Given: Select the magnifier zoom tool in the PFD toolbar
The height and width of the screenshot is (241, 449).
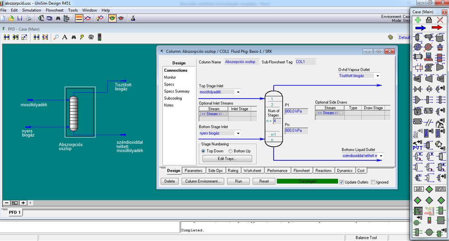Looking at the screenshot, I should (x=56, y=37).
